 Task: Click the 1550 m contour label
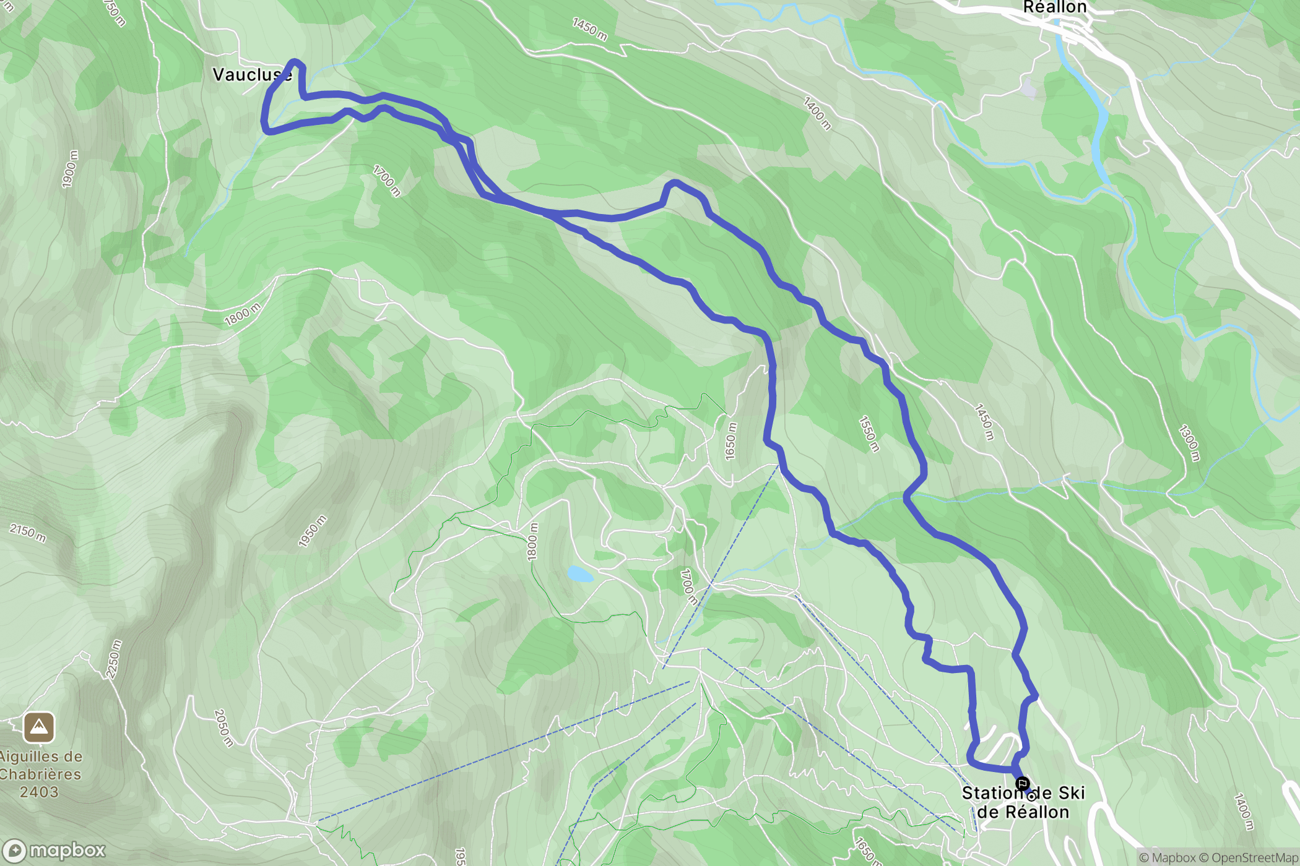(x=869, y=434)
